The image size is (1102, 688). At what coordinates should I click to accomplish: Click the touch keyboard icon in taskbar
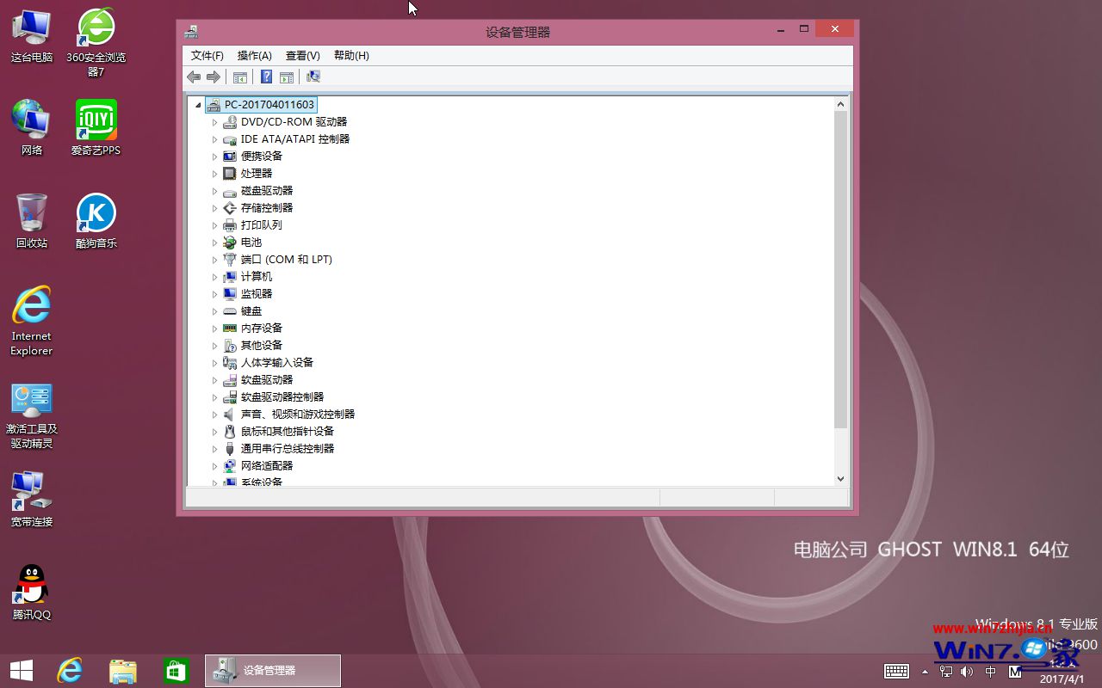[x=896, y=672]
